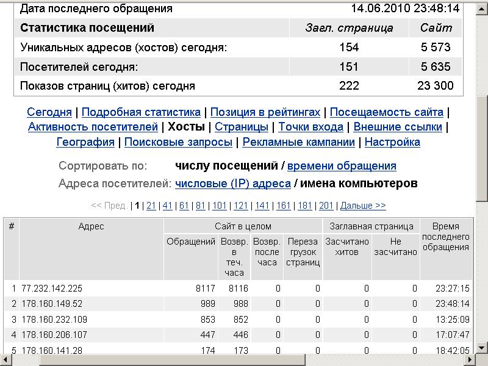Open Поисковые запросы link
Viewport: 488px width, 366px height.
[x=178, y=142]
